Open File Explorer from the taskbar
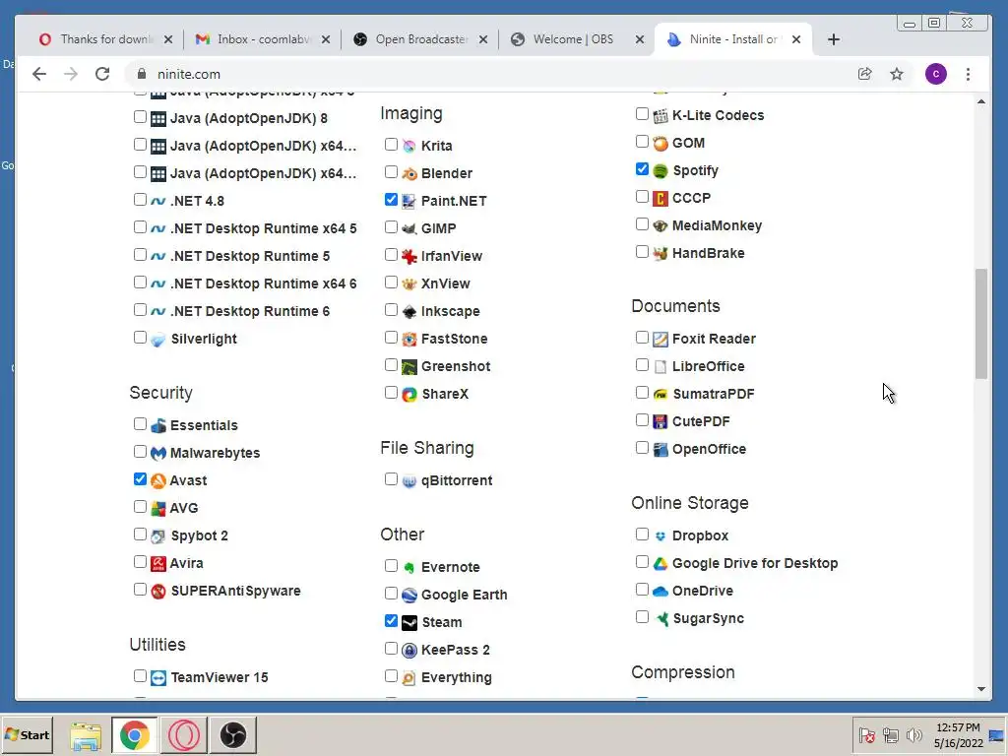Viewport: 1008px width, 756px height. pyautogui.click(x=86, y=734)
